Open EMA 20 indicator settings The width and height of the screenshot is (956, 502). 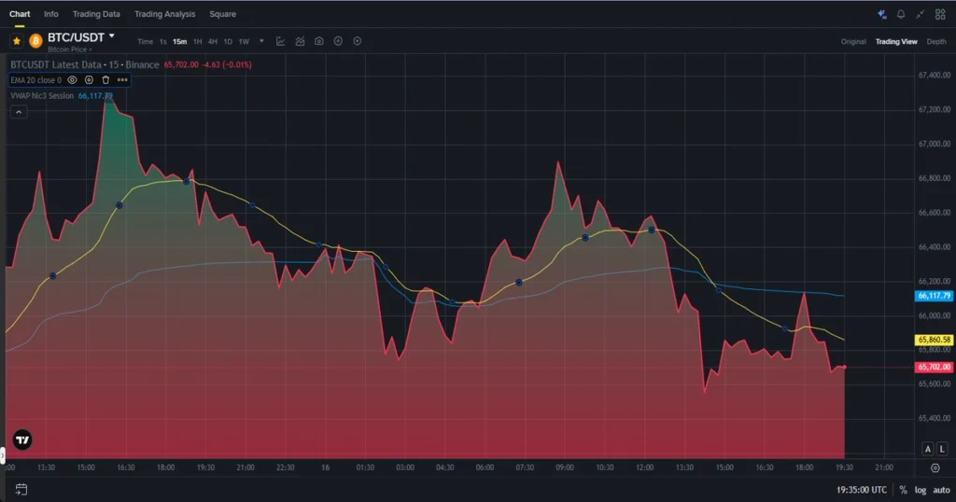click(89, 80)
